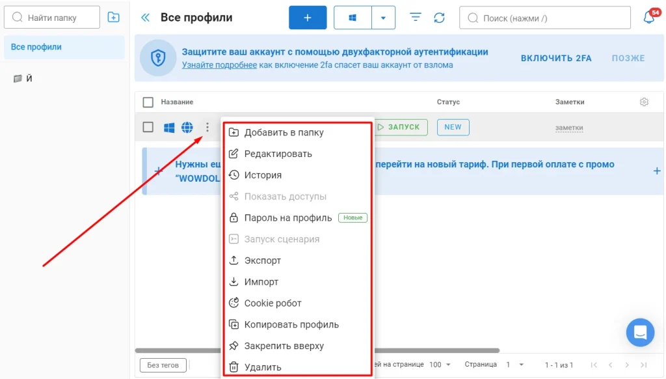
Task: Select Редактировать in the context menu
Action: [x=297, y=154]
